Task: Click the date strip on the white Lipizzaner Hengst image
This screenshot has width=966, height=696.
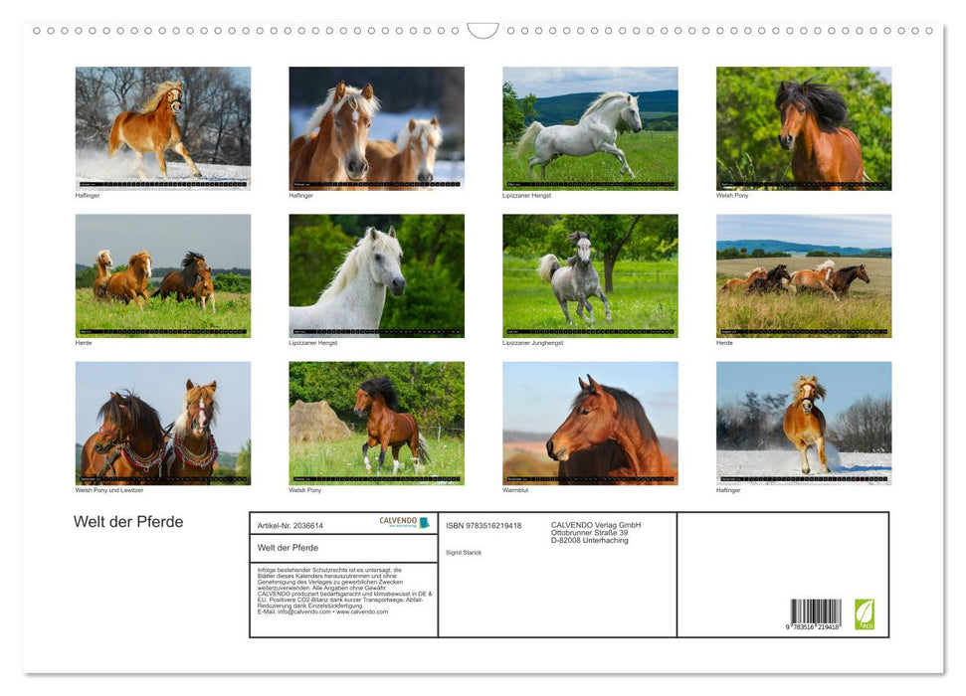Action: [376, 330]
